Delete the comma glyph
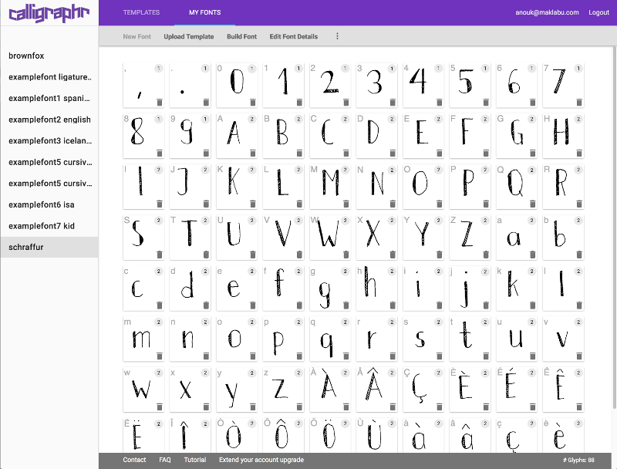 (160, 103)
